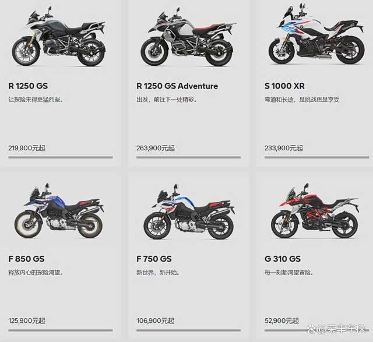Select the 233,900元起 price under S 1000 XR
Screen dimensions: 373x342
point(284,148)
